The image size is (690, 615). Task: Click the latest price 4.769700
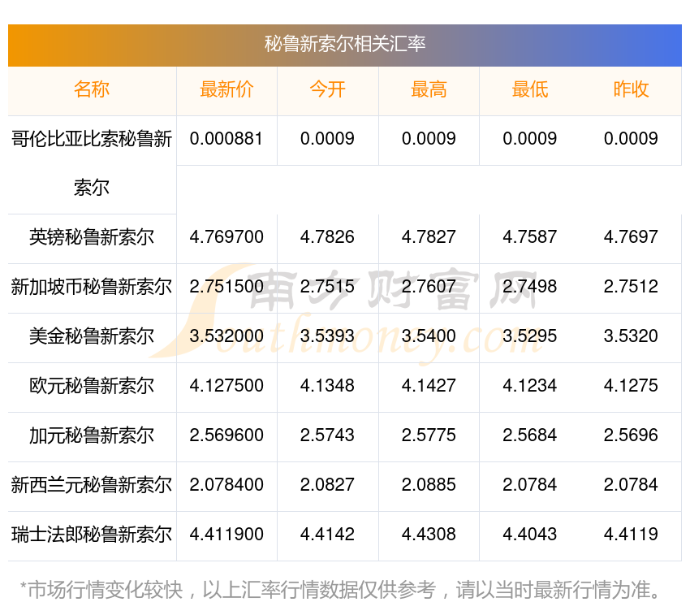point(226,237)
